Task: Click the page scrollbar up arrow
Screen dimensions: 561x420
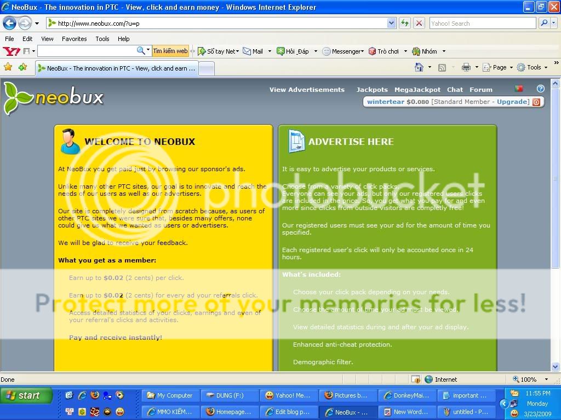Action: click(555, 84)
